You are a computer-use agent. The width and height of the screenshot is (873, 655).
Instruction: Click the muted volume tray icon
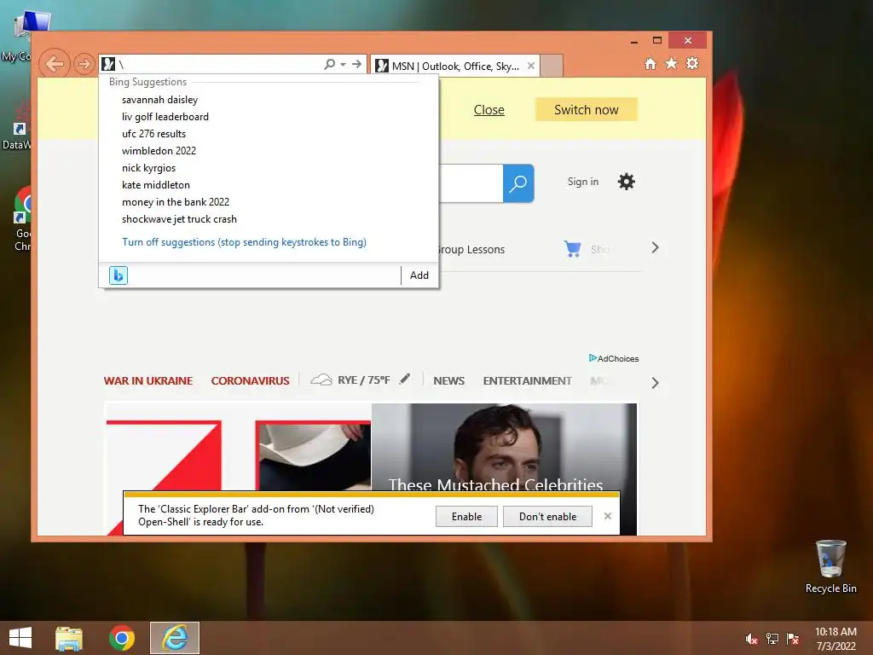(x=751, y=639)
